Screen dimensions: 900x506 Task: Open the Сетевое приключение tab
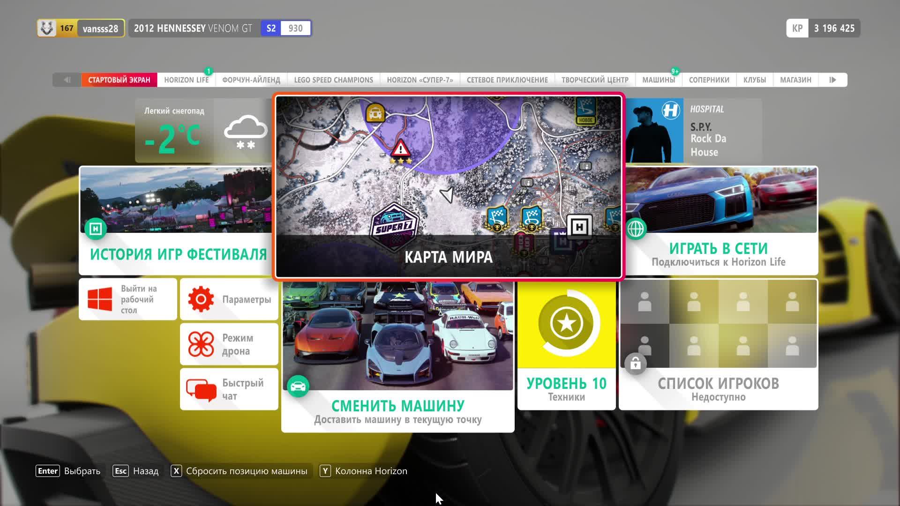tap(507, 80)
